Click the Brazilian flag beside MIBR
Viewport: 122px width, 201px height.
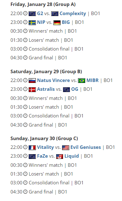81,81
